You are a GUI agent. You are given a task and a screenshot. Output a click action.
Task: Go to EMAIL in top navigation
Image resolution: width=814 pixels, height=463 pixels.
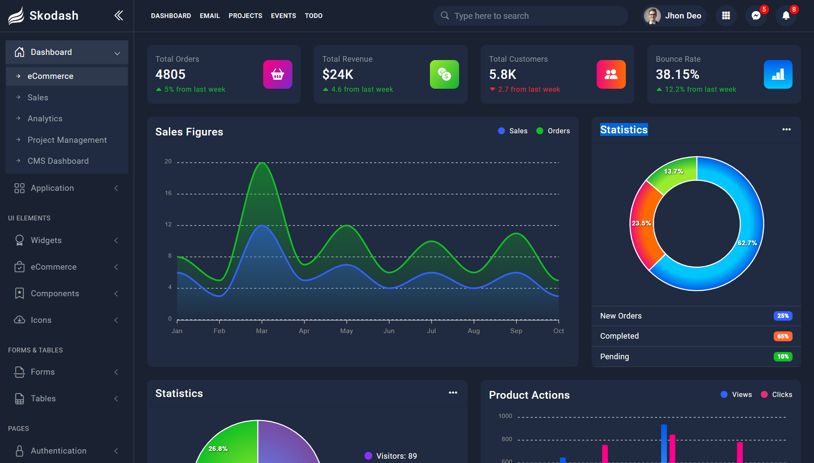[x=210, y=16]
